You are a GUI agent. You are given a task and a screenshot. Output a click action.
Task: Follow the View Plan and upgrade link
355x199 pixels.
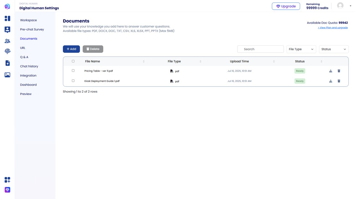tap(333, 28)
